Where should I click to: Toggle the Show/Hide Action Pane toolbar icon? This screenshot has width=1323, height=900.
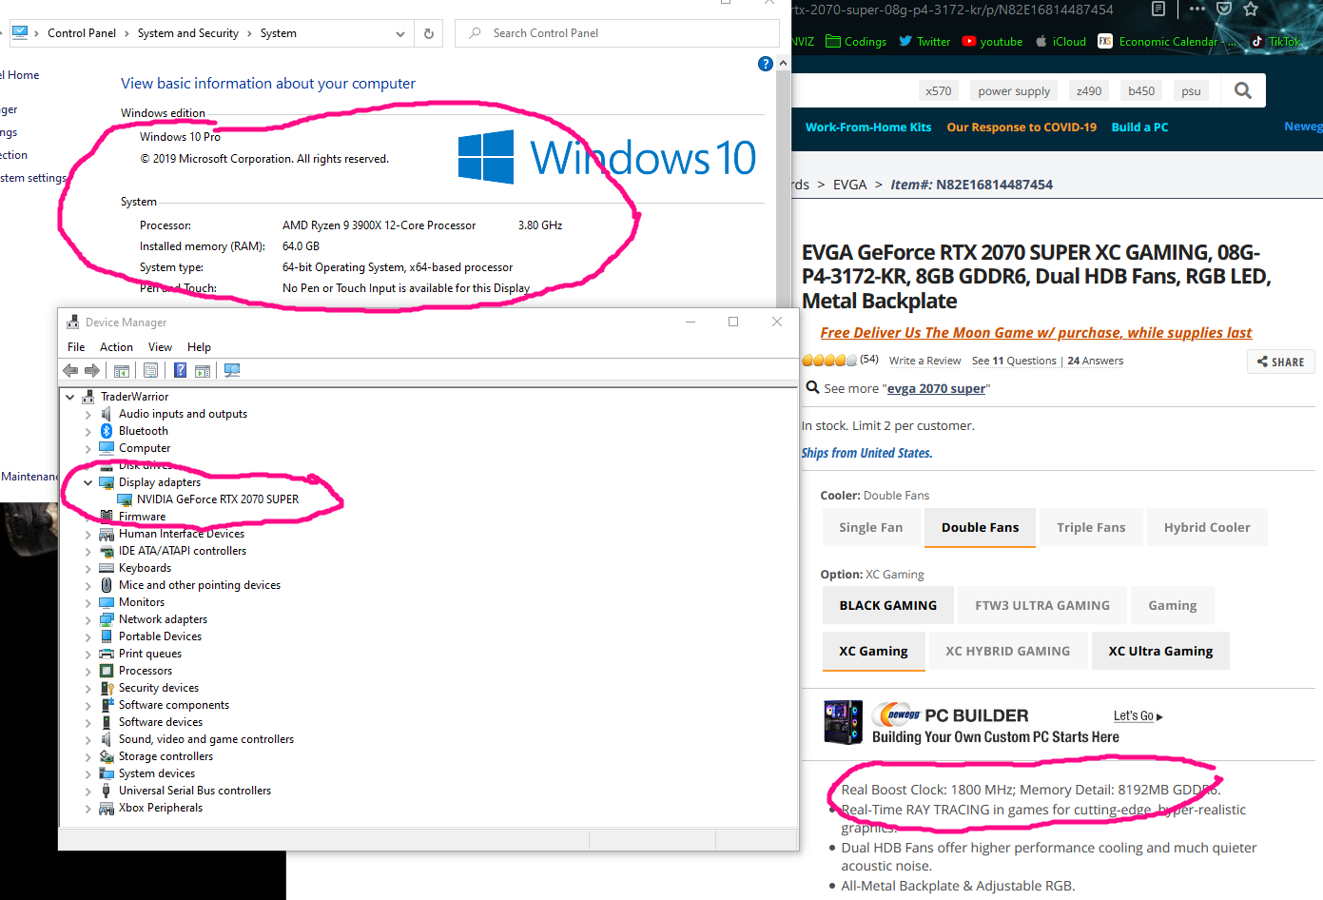203,370
